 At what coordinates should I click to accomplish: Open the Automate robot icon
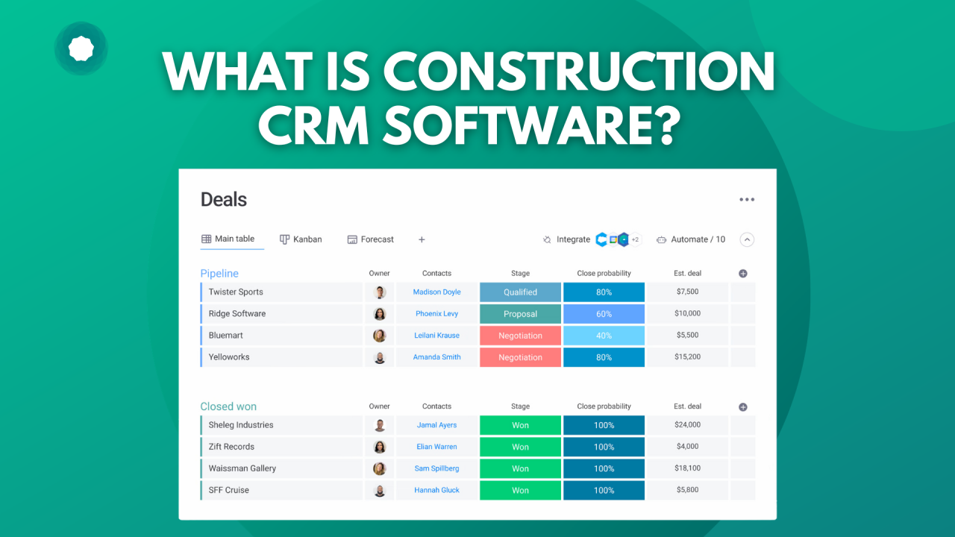coord(662,239)
